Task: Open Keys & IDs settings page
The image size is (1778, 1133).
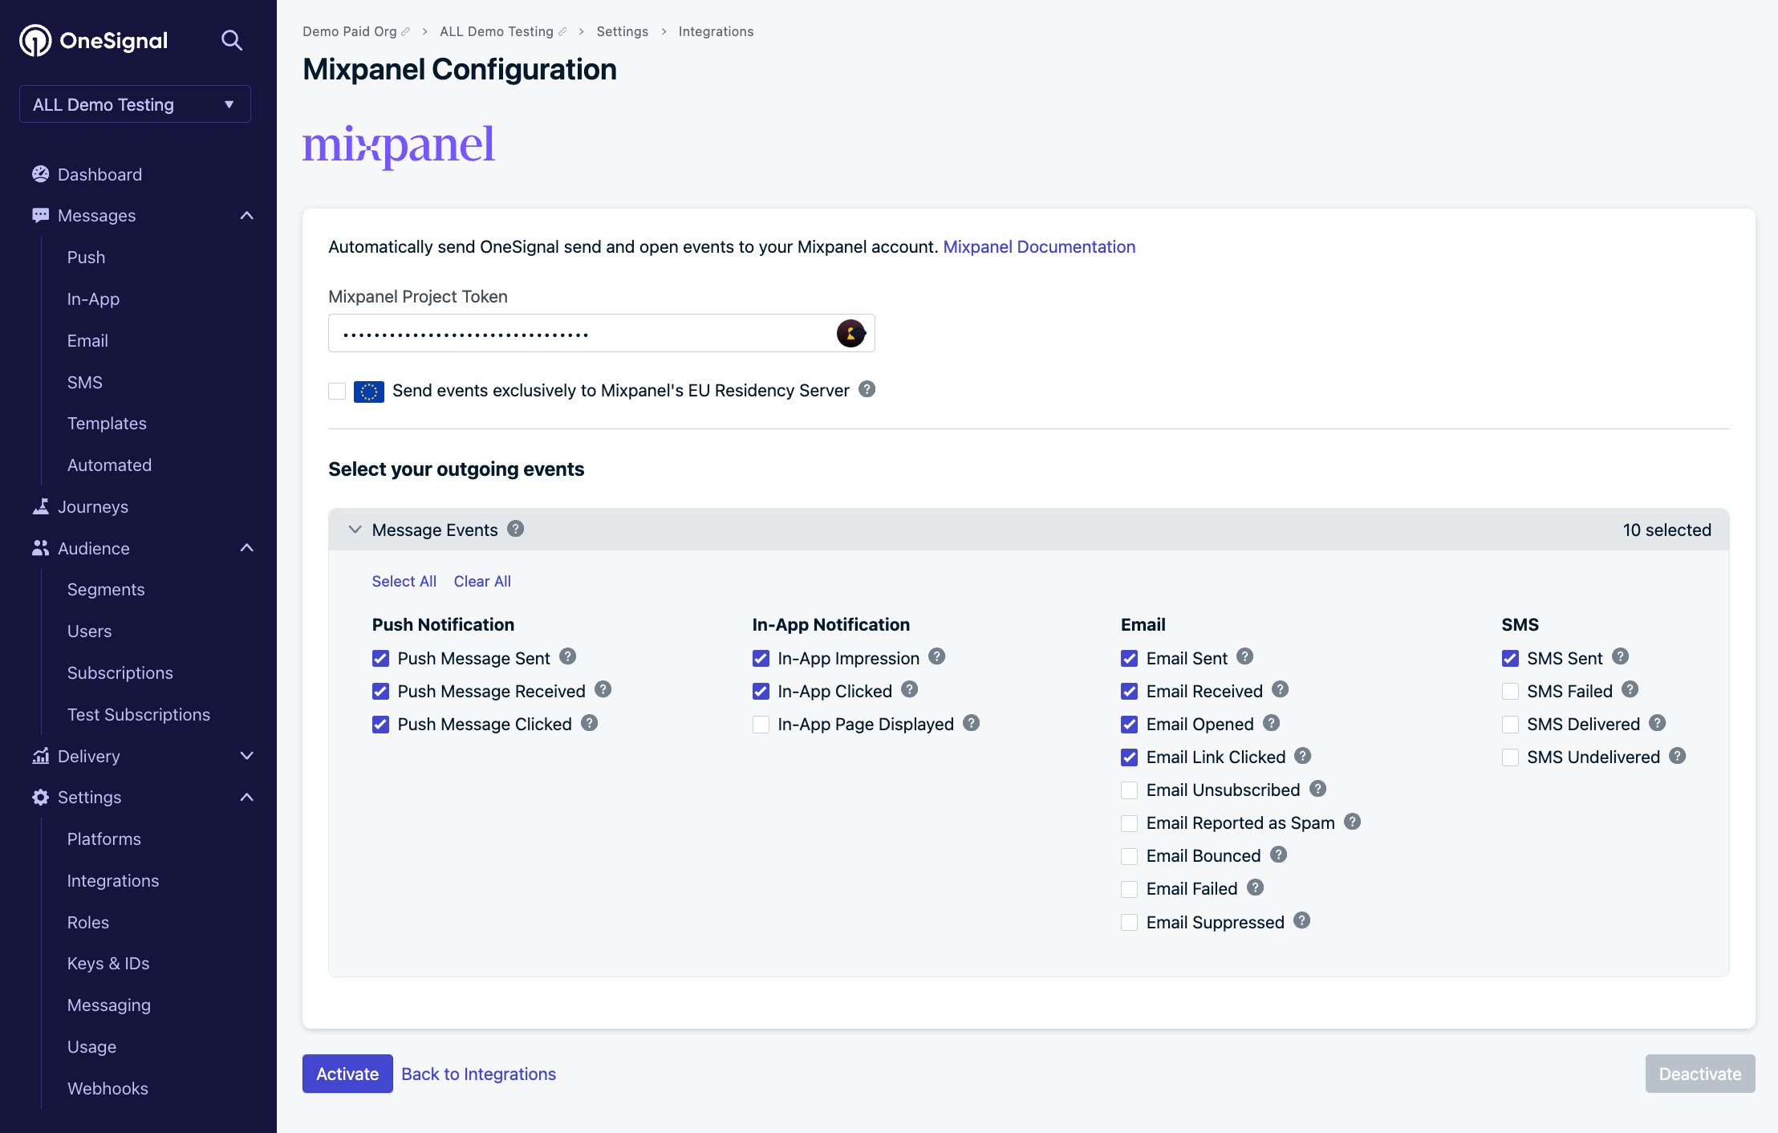Action: point(108,963)
